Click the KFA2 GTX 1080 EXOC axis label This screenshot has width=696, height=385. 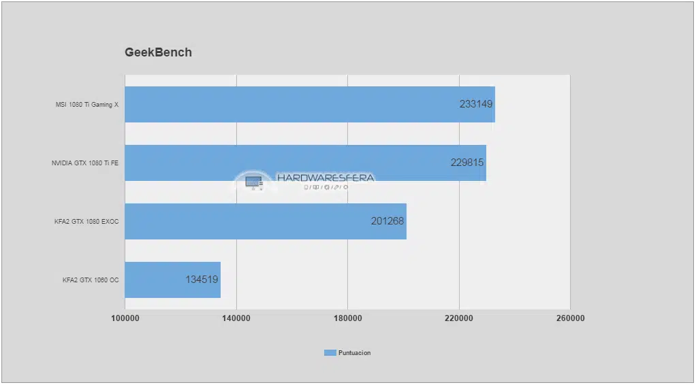pos(86,222)
